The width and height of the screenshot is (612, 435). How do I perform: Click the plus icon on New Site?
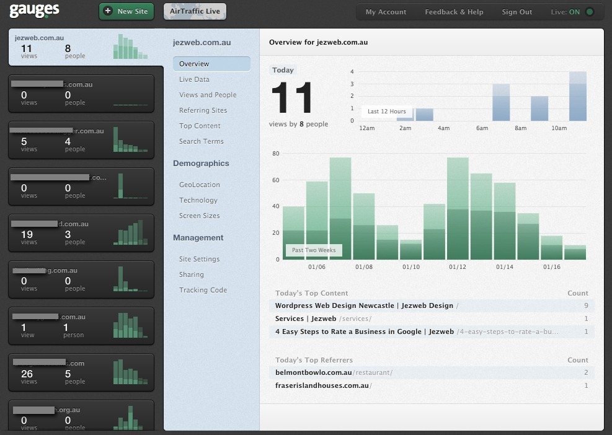(x=109, y=11)
